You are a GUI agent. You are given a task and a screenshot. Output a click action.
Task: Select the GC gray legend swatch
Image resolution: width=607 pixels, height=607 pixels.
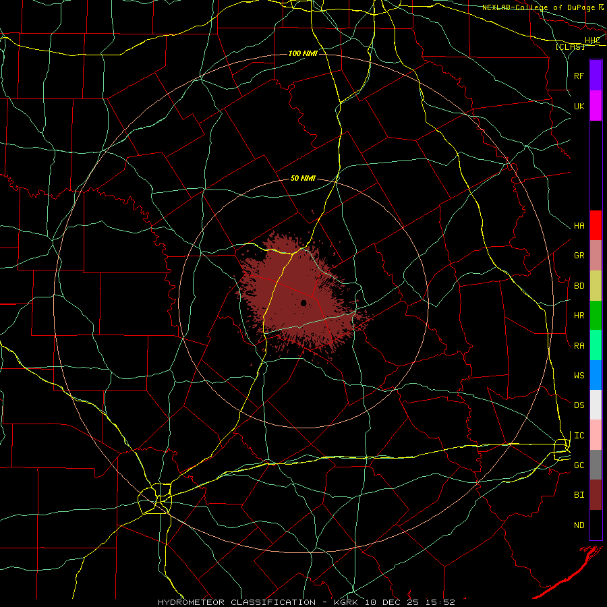tap(596, 465)
